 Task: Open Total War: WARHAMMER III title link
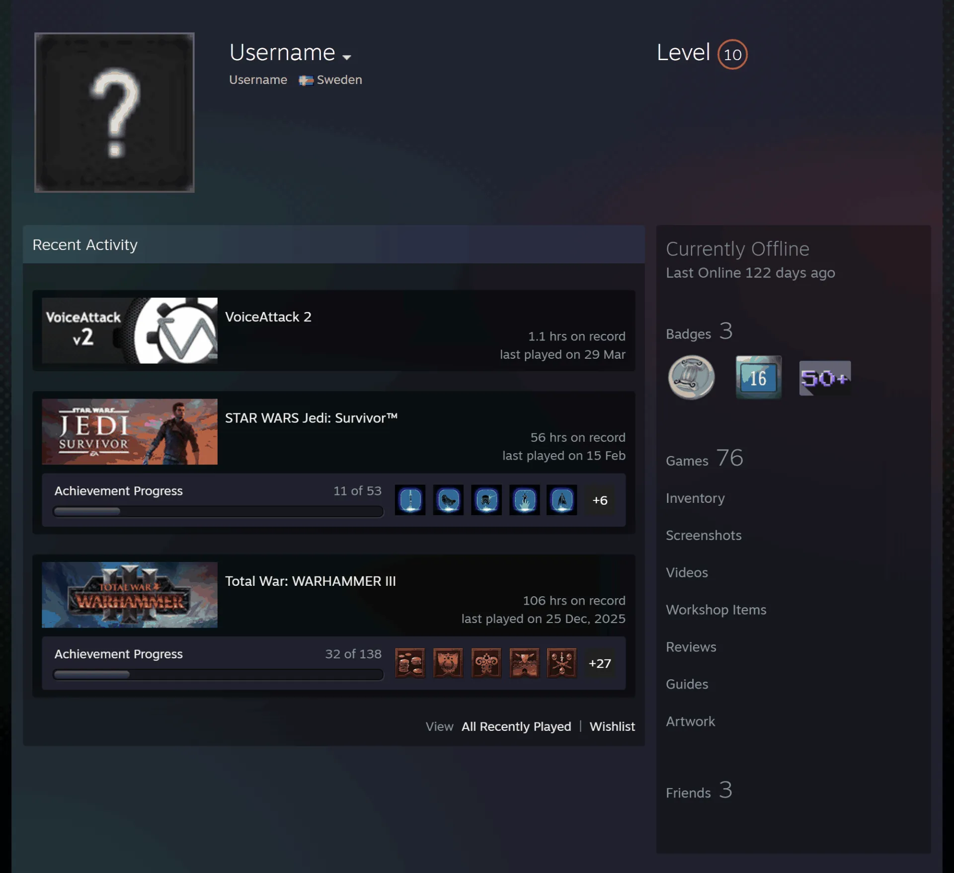(311, 581)
